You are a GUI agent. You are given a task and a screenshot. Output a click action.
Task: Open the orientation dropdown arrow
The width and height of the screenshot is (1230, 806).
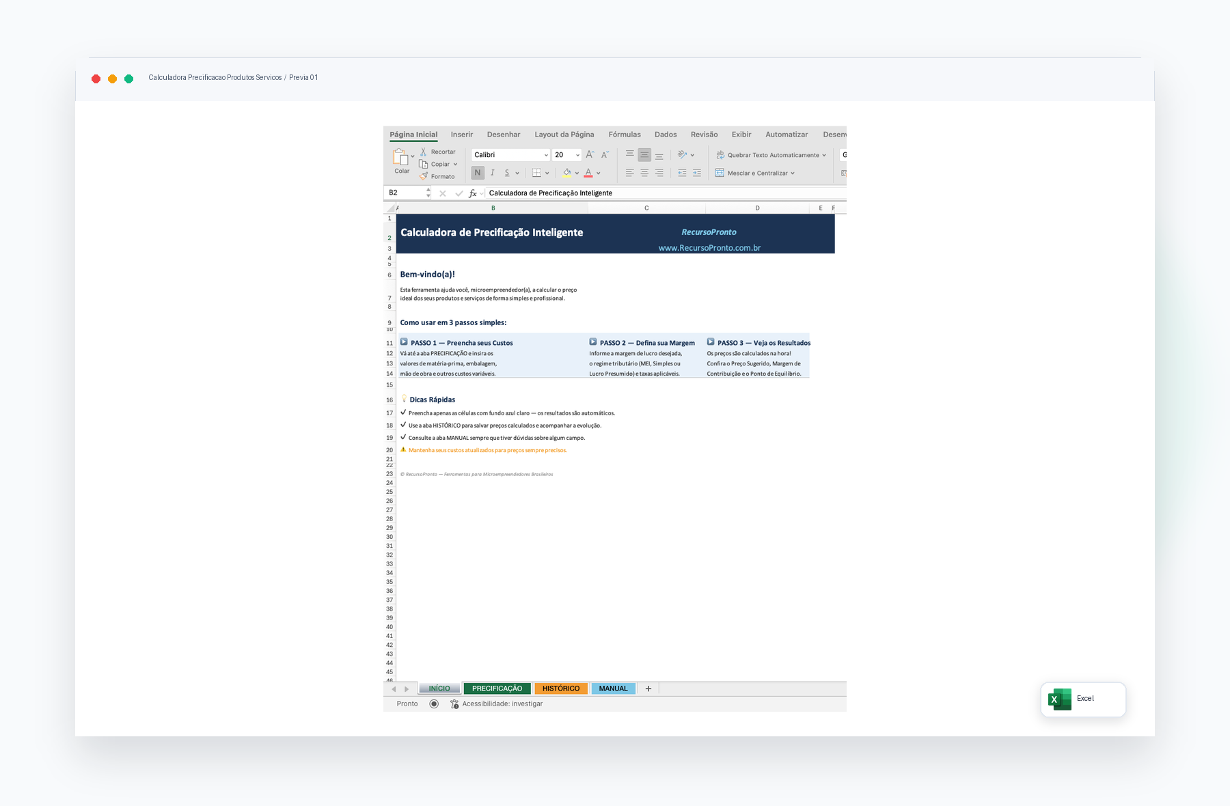pyautogui.click(x=692, y=155)
